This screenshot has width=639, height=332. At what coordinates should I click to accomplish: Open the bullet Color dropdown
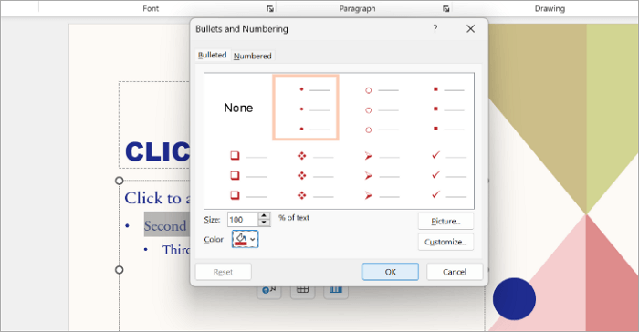[x=246, y=239]
